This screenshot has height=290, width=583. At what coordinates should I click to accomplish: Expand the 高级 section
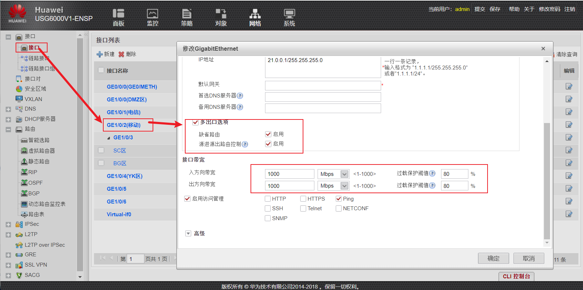click(x=188, y=233)
